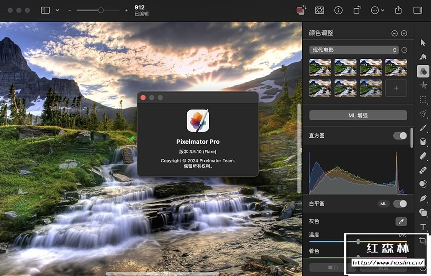Open options beside 现代电影 preset dropdown
Image resolution: width=431 pixels, height=276 pixels.
404,50
